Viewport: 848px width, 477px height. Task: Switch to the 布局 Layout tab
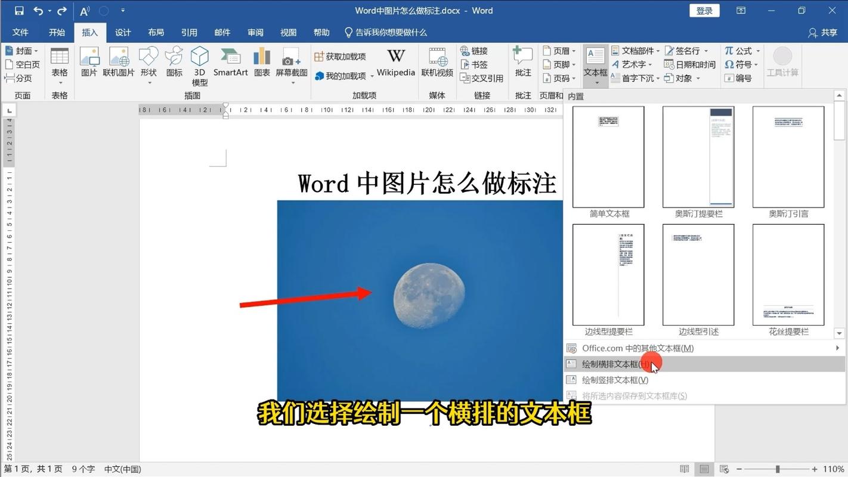pos(156,33)
